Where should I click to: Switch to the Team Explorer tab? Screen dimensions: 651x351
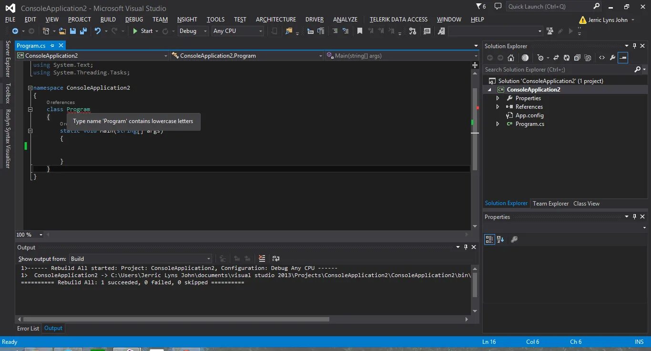(550, 204)
